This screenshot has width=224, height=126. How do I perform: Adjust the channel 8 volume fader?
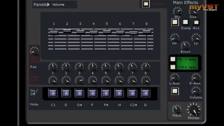pos(147,31)
